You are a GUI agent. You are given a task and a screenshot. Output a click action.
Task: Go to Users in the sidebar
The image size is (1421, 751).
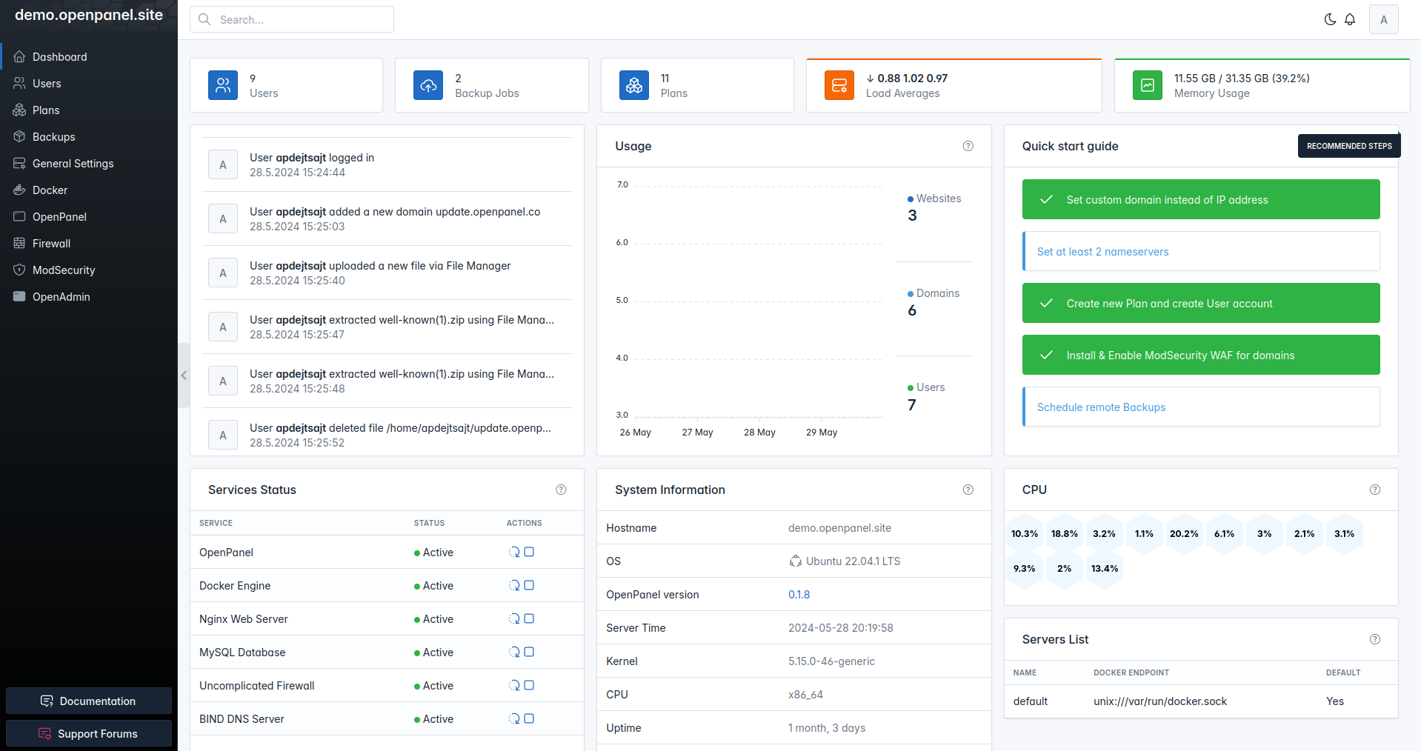tap(89, 84)
